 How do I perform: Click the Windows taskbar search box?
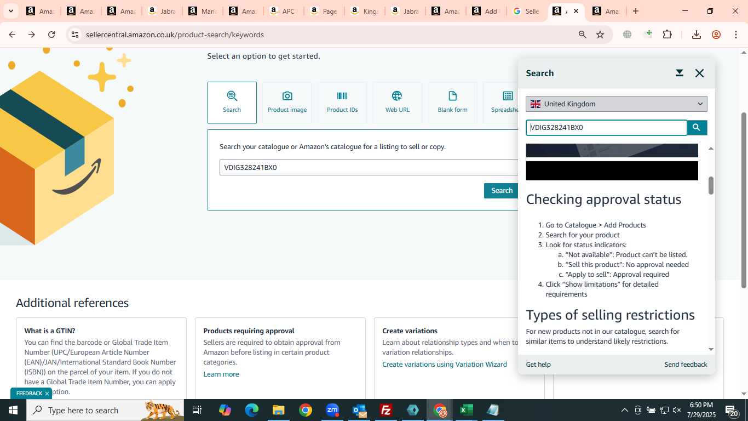pos(105,410)
